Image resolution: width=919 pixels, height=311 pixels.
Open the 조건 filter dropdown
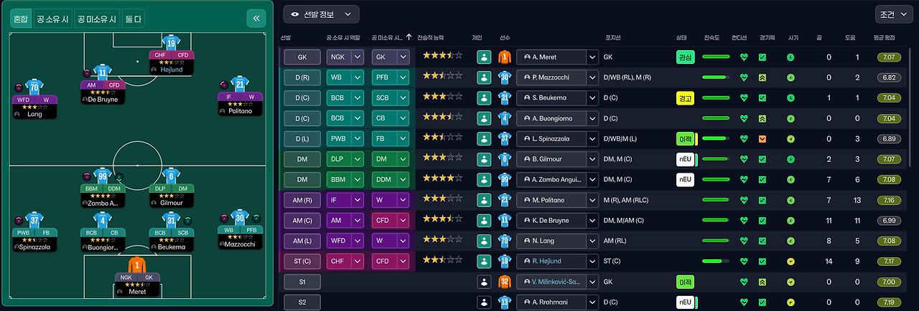point(894,14)
